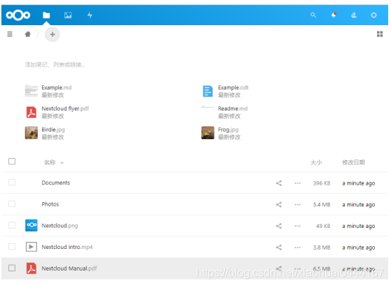391x286 pixels.
Task: Click the Frog.jpg thumbnail
Action: click(208, 133)
